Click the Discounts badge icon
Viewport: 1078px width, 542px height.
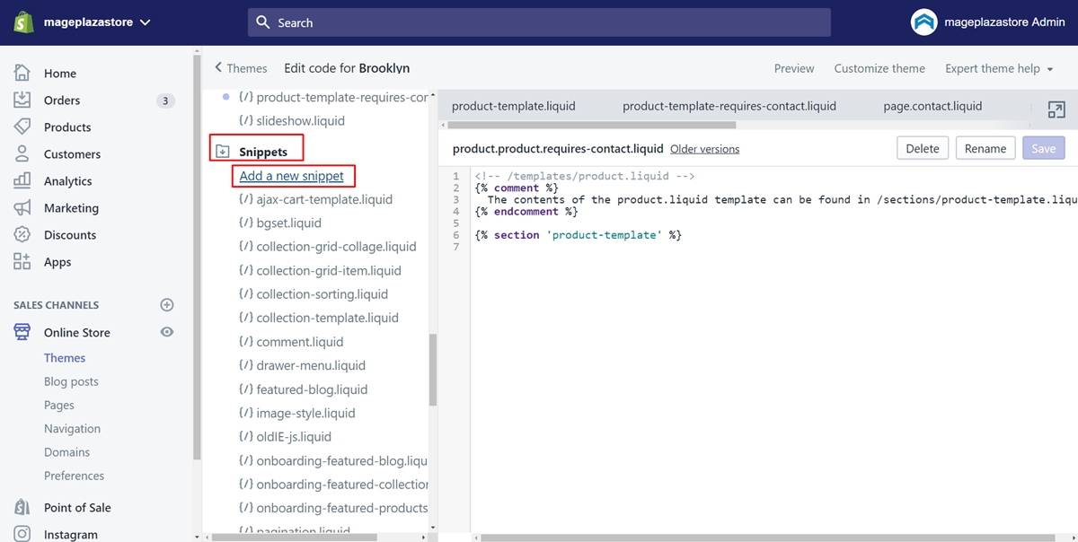22,235
